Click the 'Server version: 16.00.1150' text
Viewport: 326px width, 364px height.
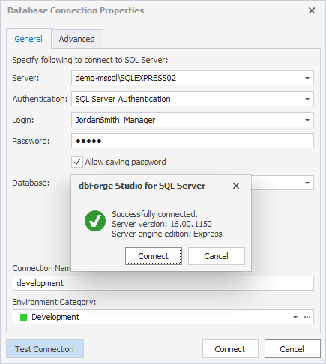click(162, 224)
